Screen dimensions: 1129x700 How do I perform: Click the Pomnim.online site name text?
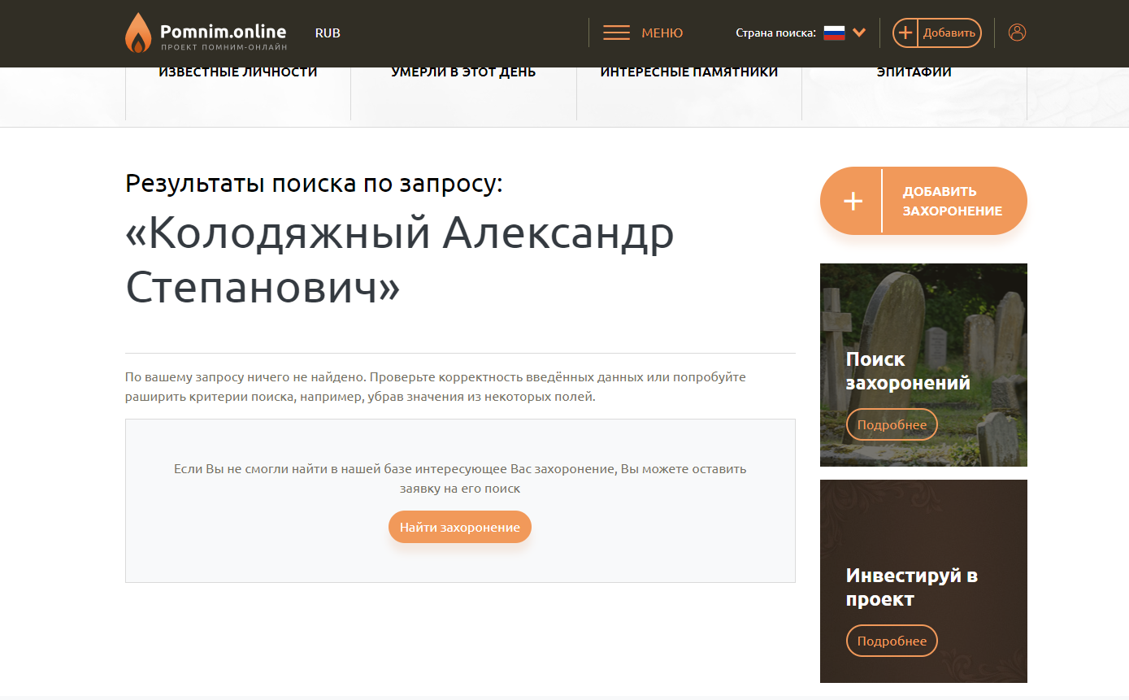pos(223,32)
